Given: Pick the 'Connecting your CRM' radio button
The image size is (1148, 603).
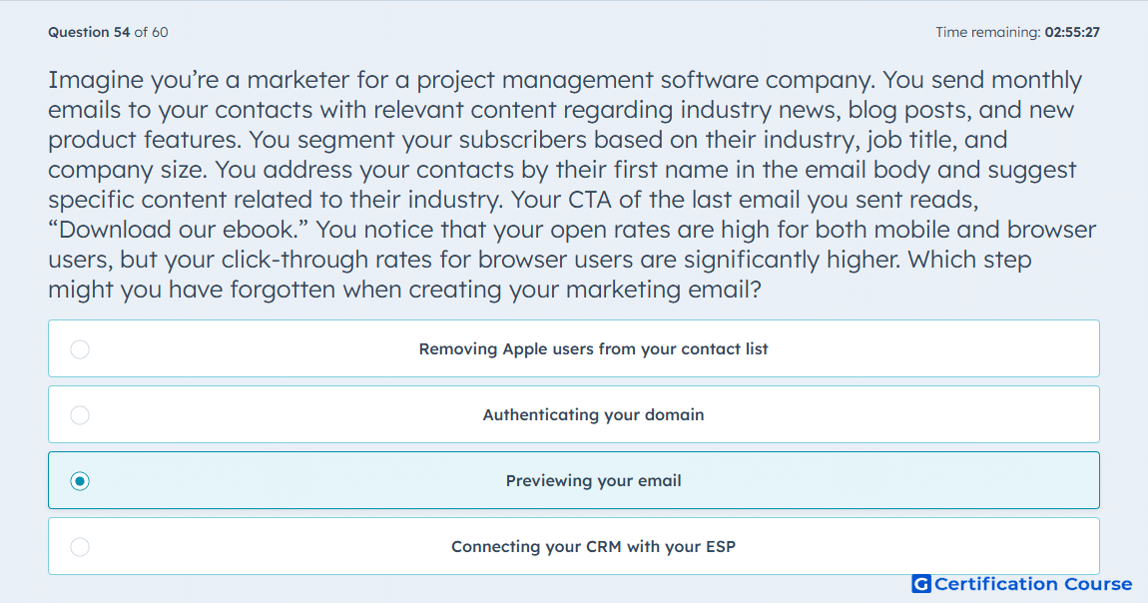Looking at the screenshot, I should point(80,547).
